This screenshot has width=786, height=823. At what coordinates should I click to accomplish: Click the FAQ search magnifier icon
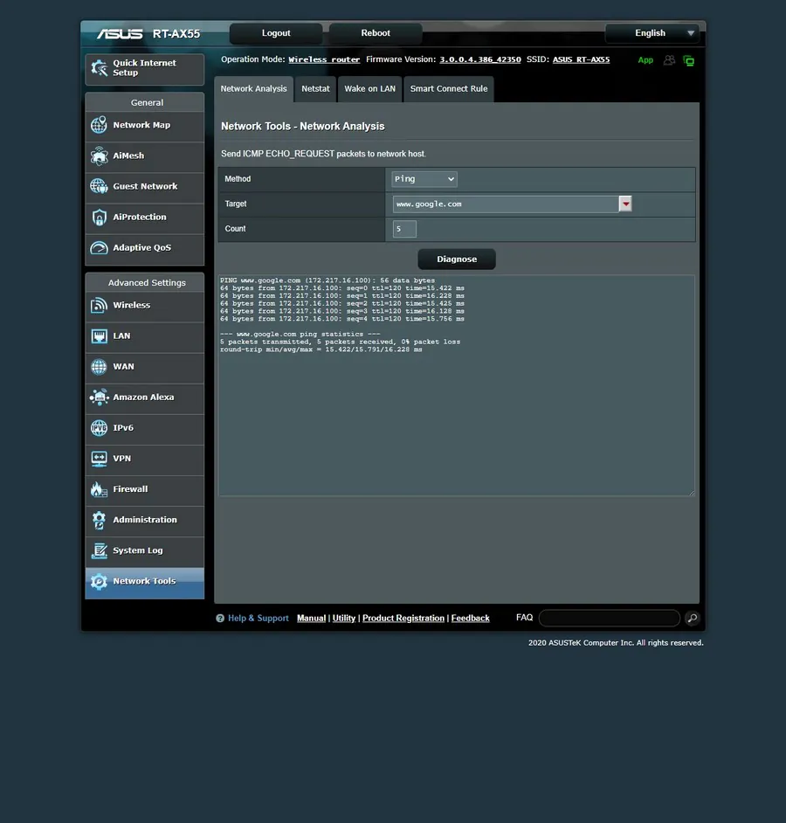point(692,619)
